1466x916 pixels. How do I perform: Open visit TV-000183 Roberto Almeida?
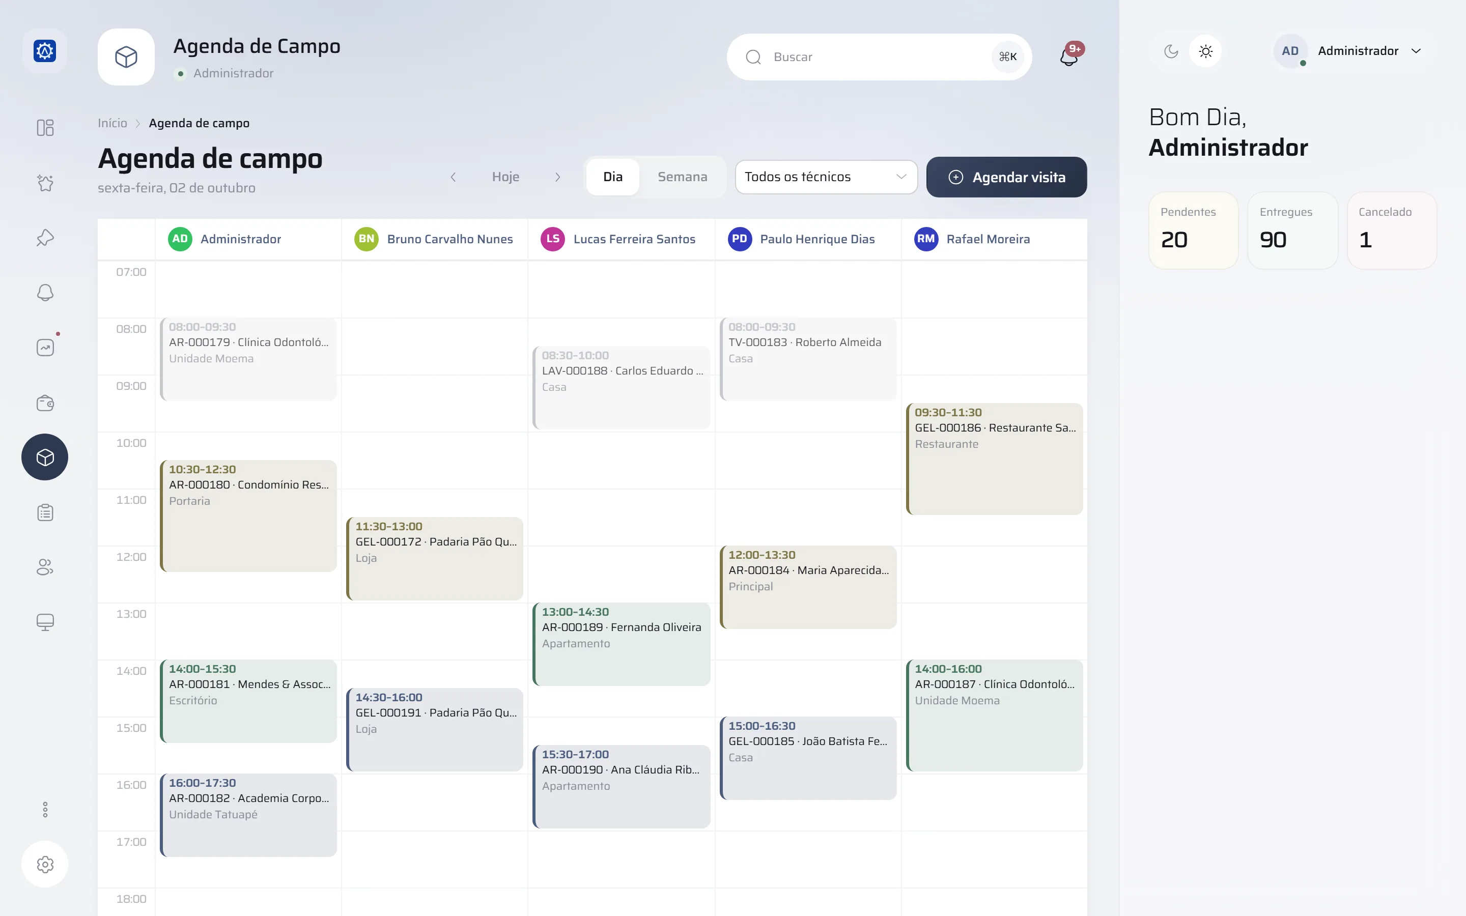[x=807, y=359]
